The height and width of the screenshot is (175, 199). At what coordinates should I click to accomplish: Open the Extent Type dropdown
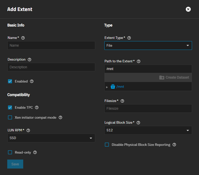tap(148, 46)
